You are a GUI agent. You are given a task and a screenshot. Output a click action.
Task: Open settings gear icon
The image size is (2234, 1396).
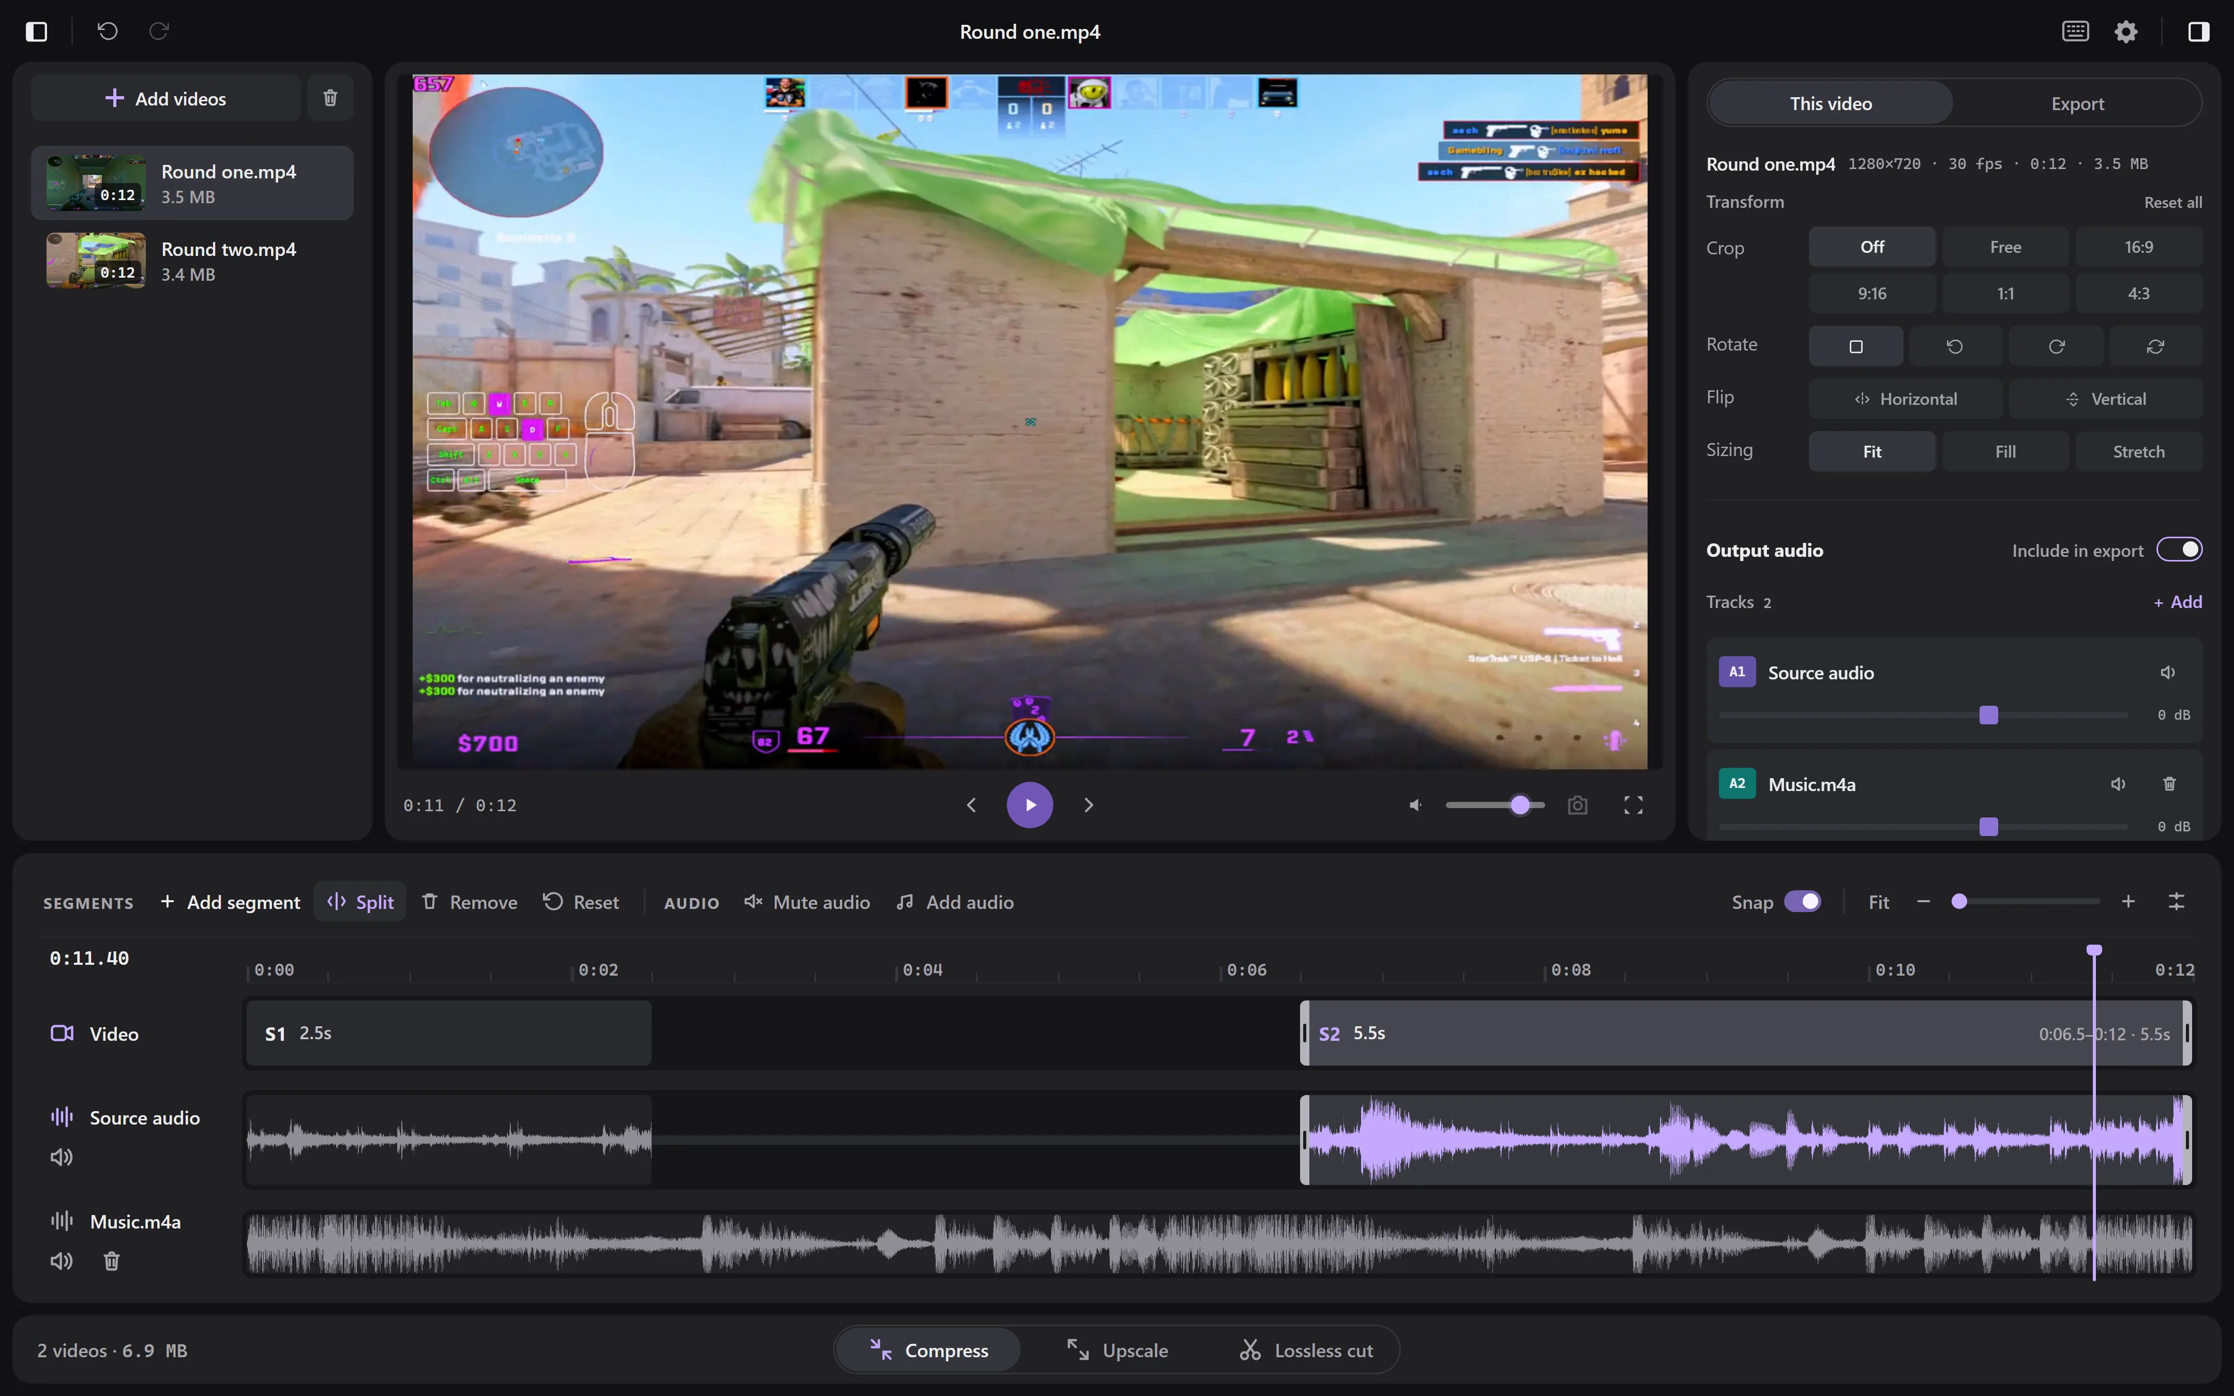coord(2126,32)
